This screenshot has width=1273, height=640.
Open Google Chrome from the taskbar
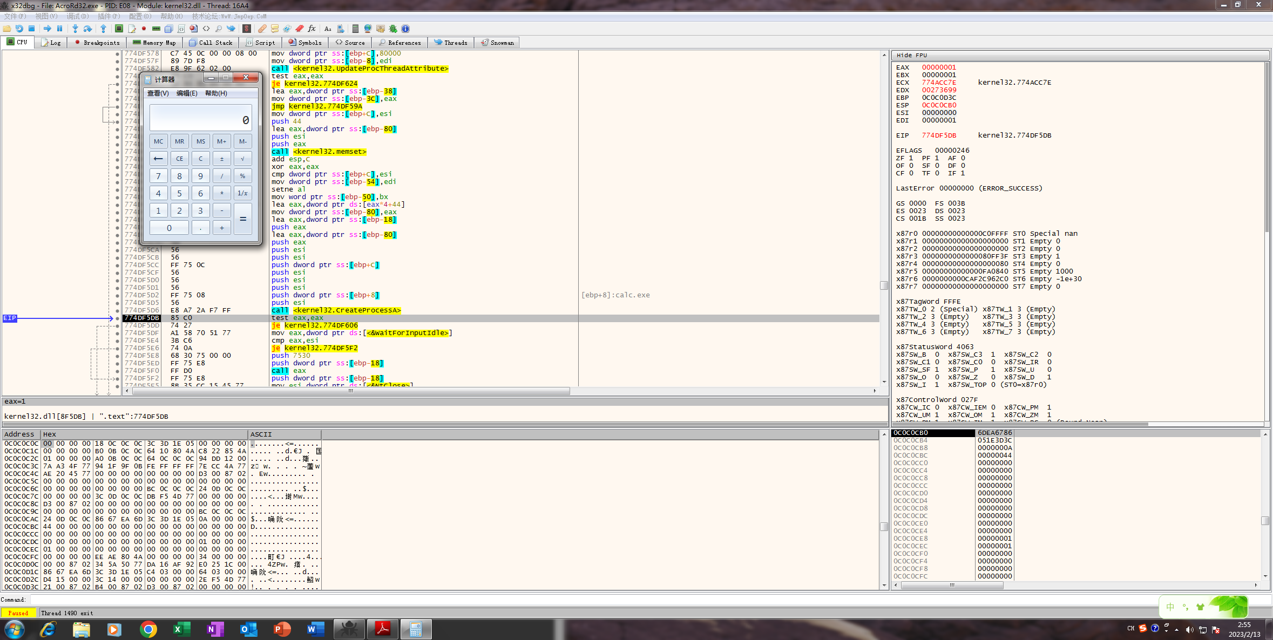(x=148, y=629)
